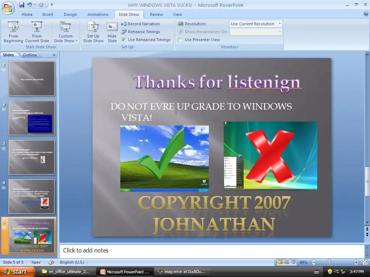Select slide 5 thumbnail
Image resolution: width=370 pixels, height=277 pixels.
click(x=32, y=236)
